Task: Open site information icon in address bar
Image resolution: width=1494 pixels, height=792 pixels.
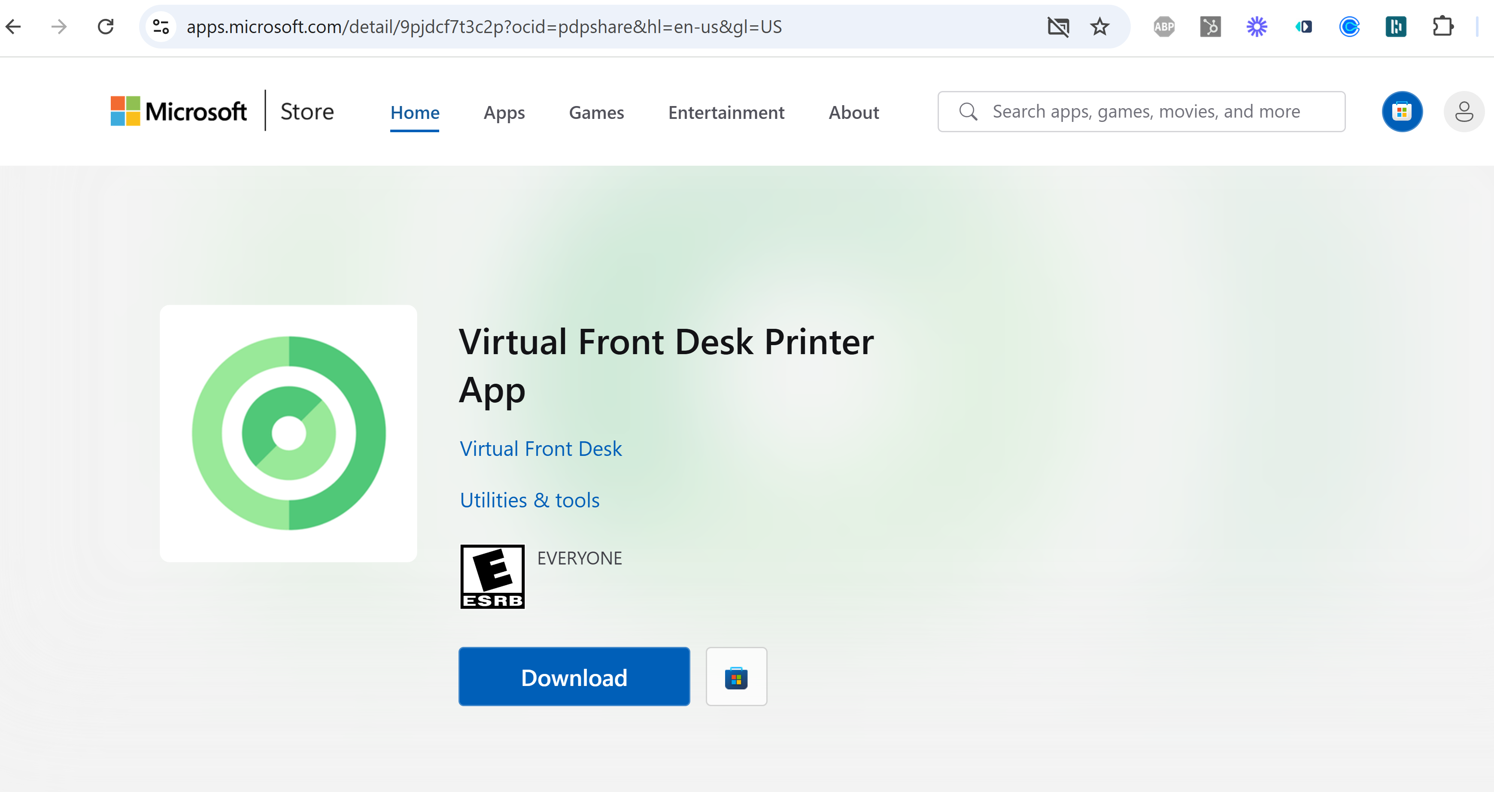Action: coord(161,27)
